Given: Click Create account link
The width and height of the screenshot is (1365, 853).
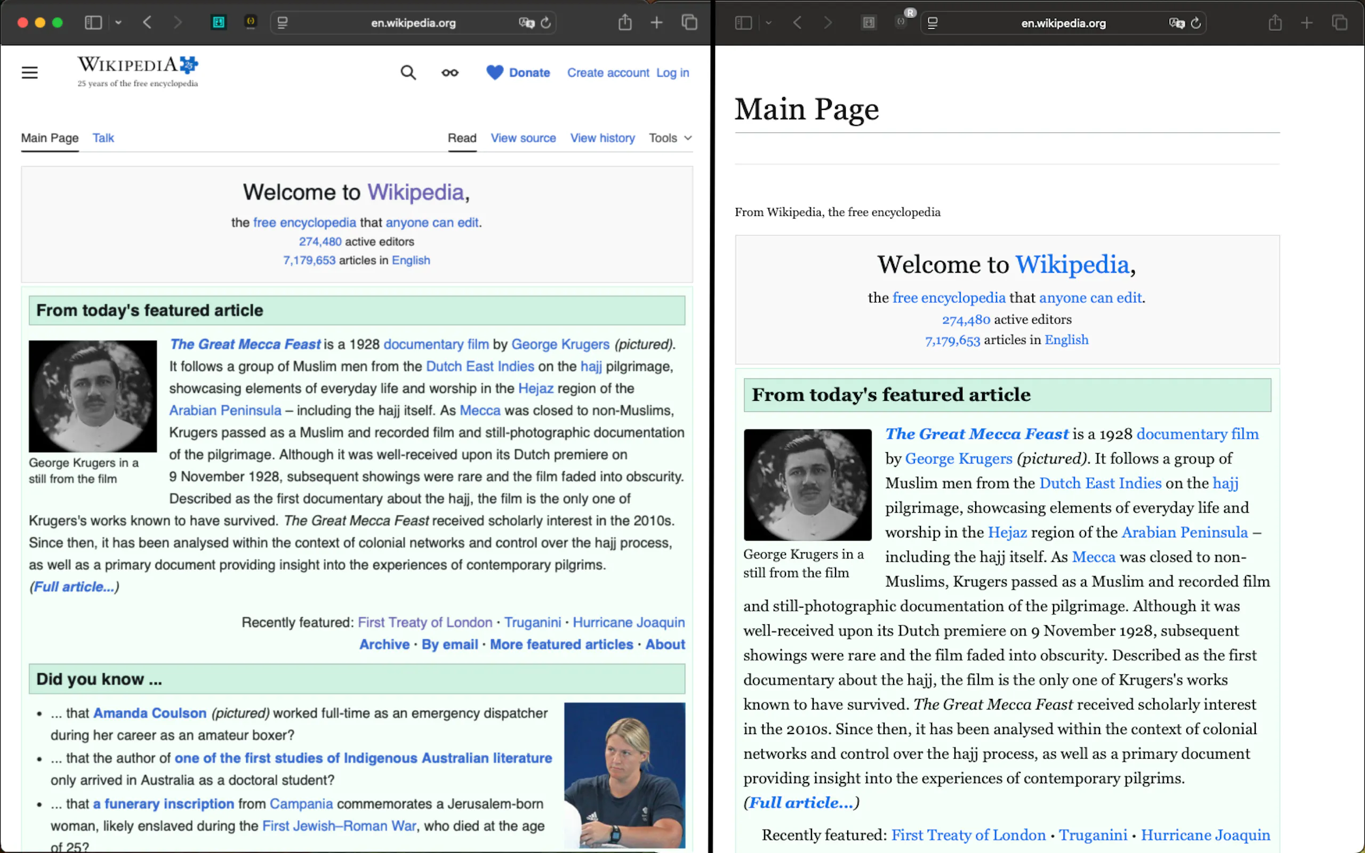Looking at the screenshot, I should [608, 73].
